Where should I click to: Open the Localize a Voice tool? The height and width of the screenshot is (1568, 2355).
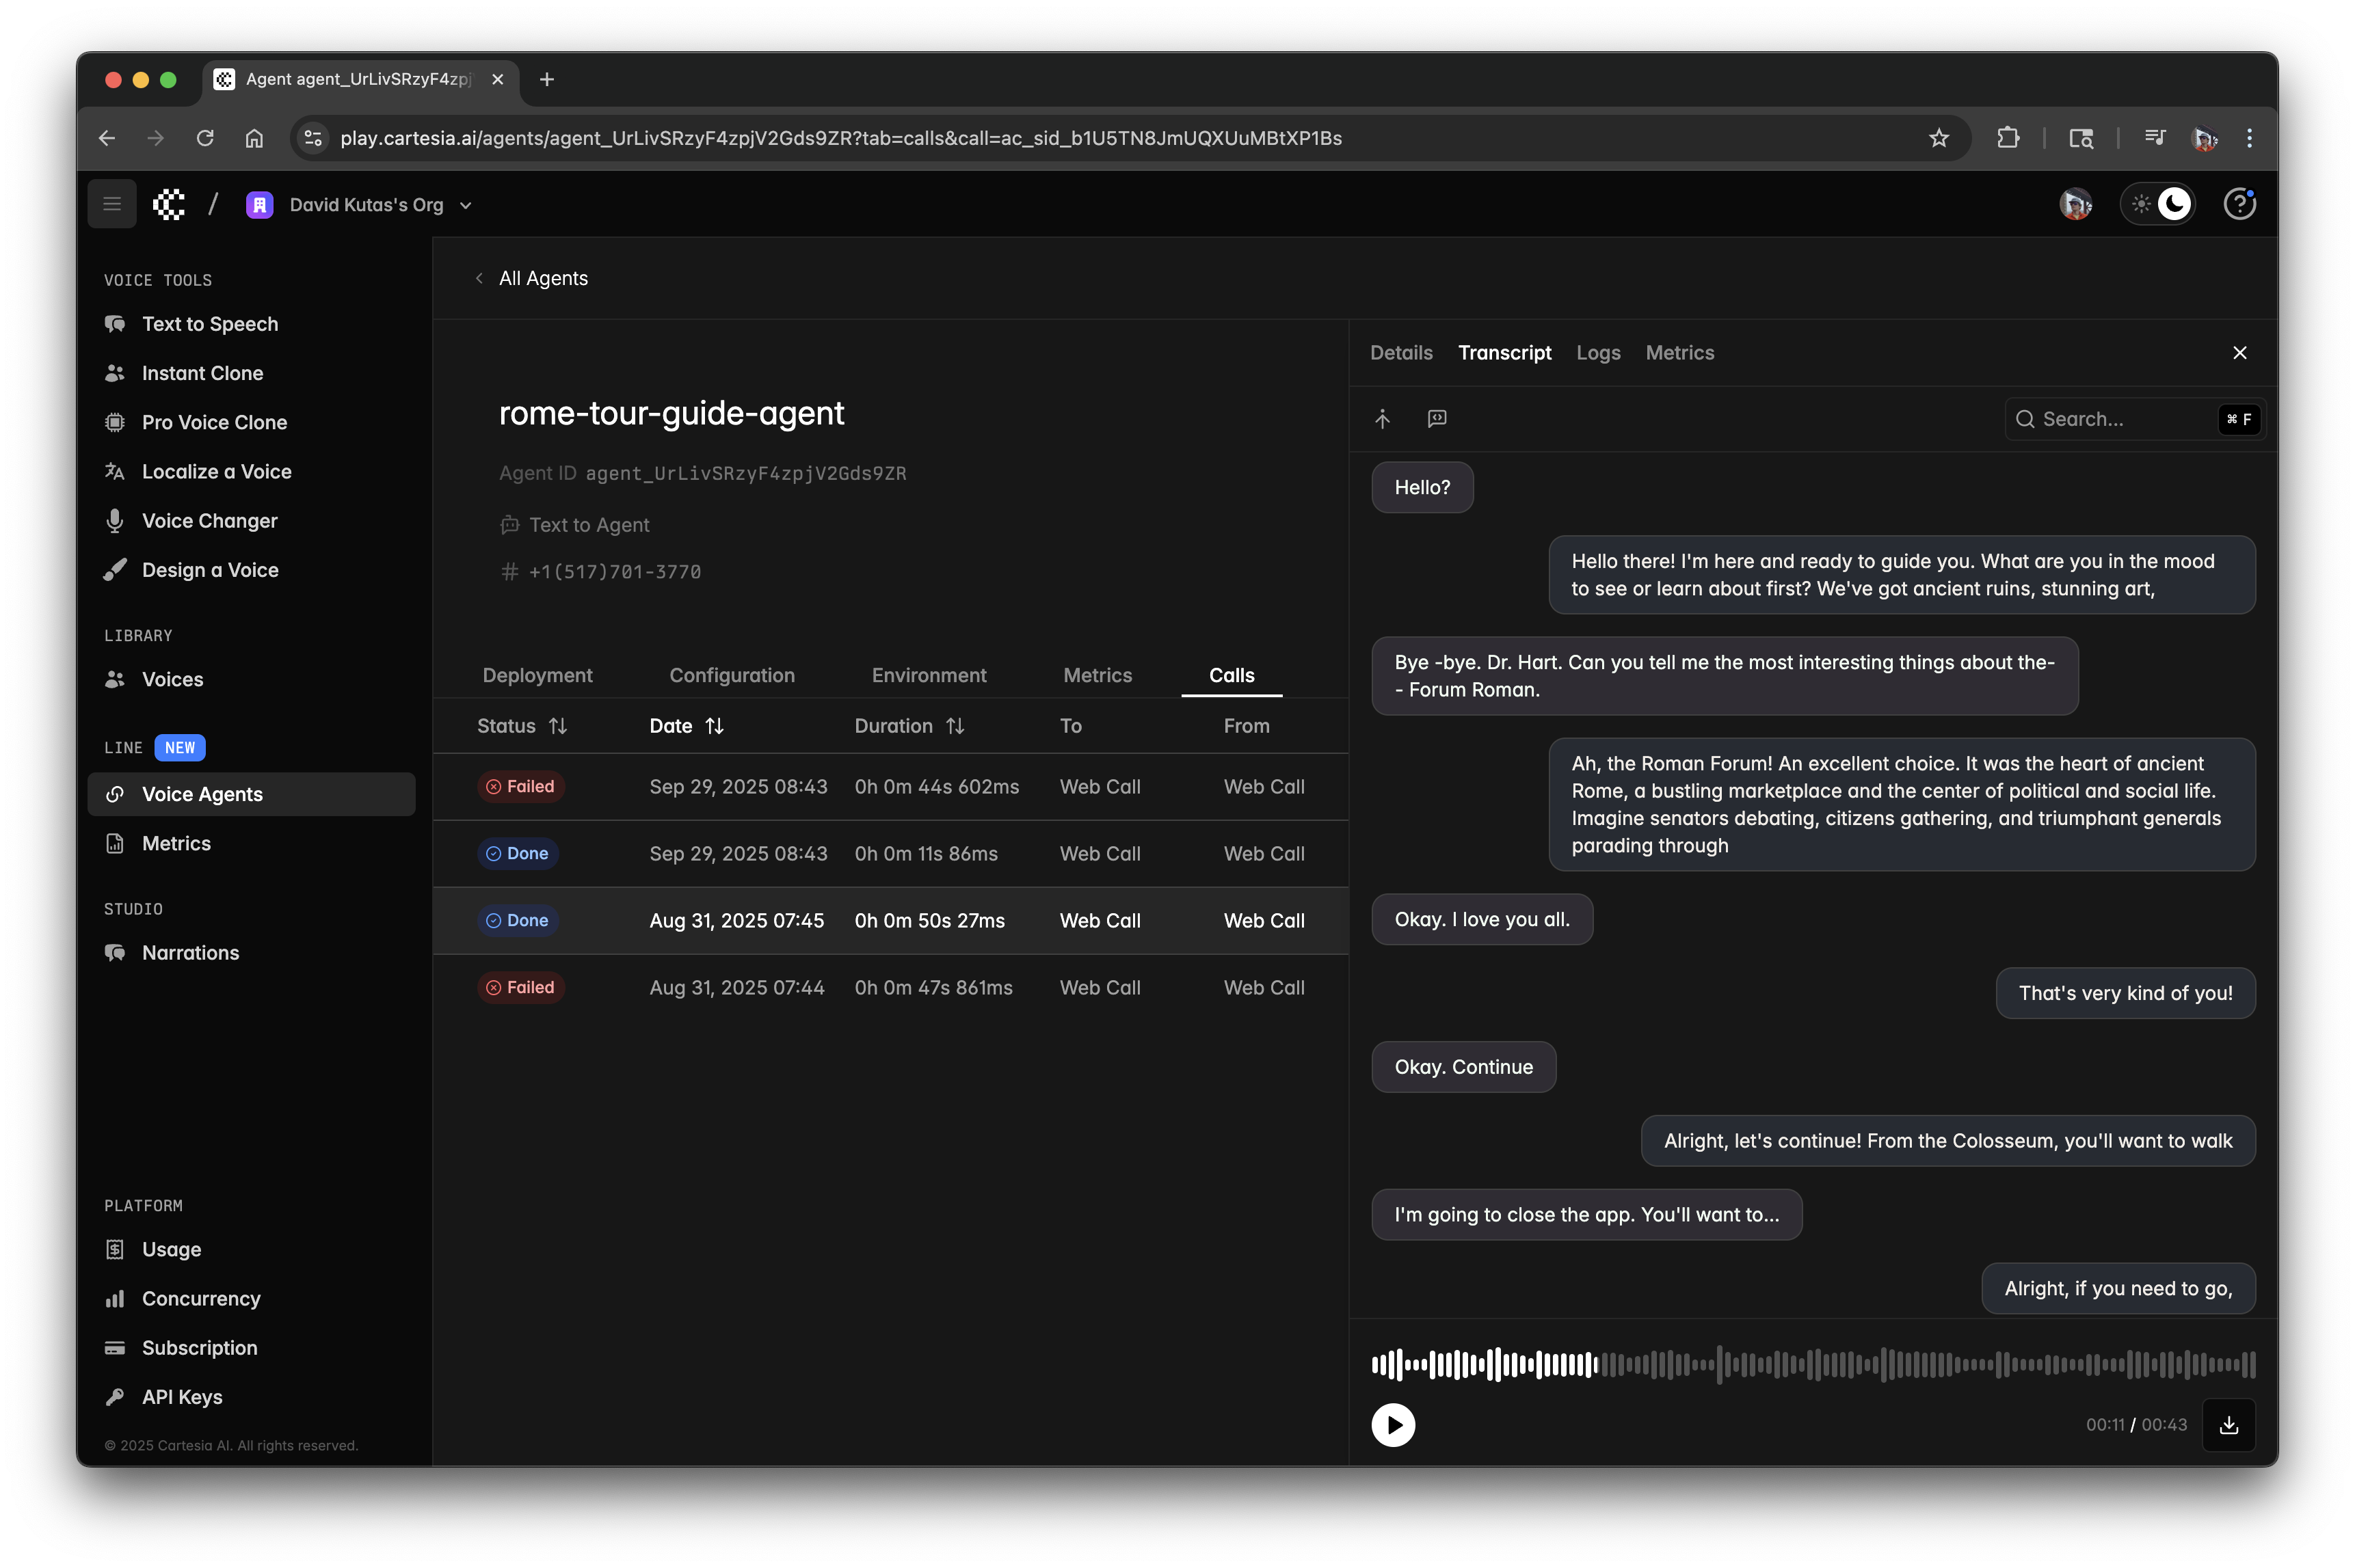coord(216,471)
